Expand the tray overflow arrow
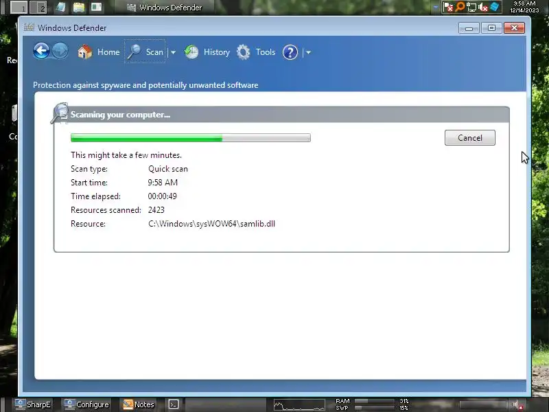The image size is (549, 412). click(x=436, y=7)
